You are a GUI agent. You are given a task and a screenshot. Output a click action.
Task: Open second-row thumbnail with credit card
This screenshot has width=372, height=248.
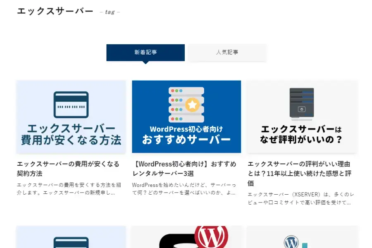pos(71,237)
